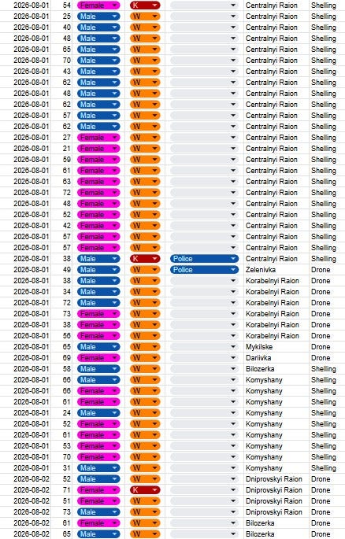Open the empty dropdown in the Dariivka row

click(204, 358)
